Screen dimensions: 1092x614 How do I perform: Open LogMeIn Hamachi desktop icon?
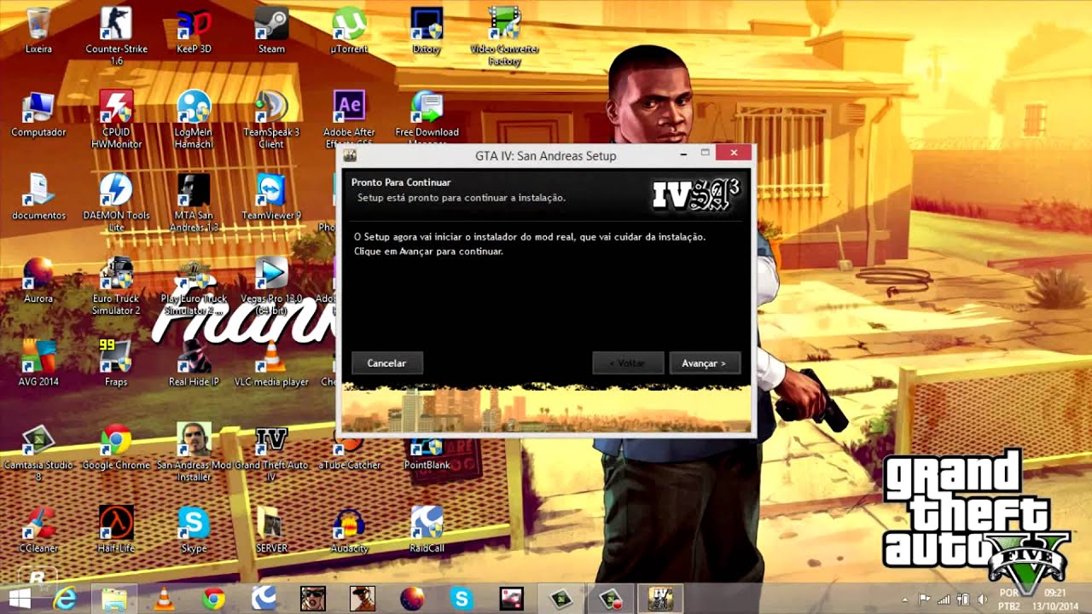pyautogui.click(x=194, y=119)
